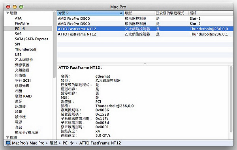
Task: Select FireWire in the sidebar
Action: 22,23
